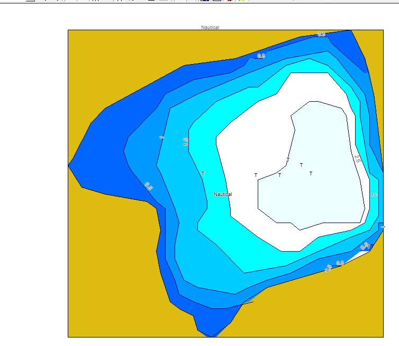Select the Nautical label inside the map
Screen dimensions: 399x346
[223, 194]
